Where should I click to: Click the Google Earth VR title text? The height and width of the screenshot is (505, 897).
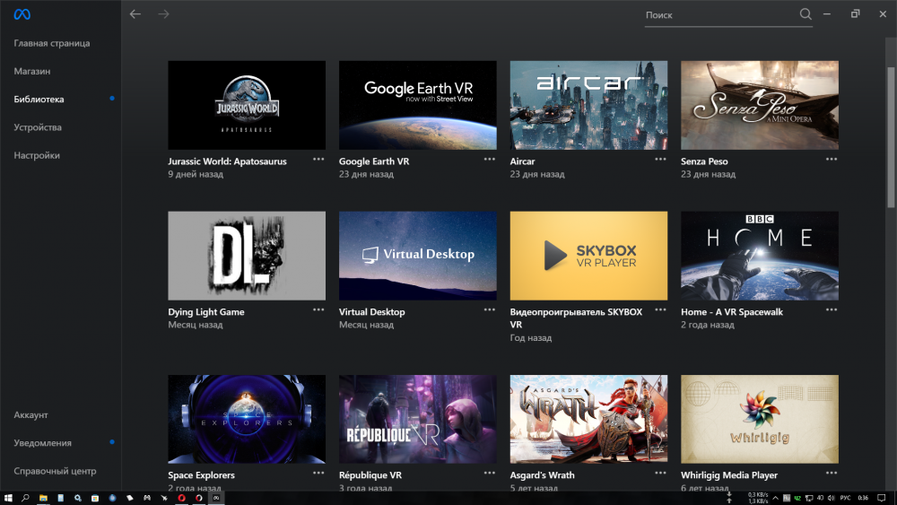(374, 161)
